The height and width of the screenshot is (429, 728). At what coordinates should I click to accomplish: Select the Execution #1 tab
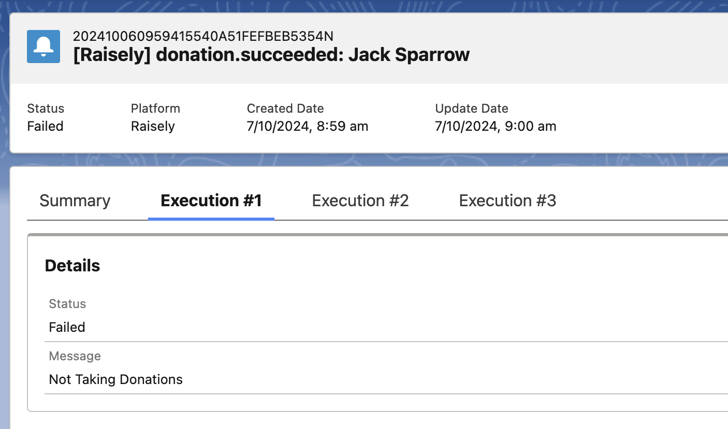[211, 201]
